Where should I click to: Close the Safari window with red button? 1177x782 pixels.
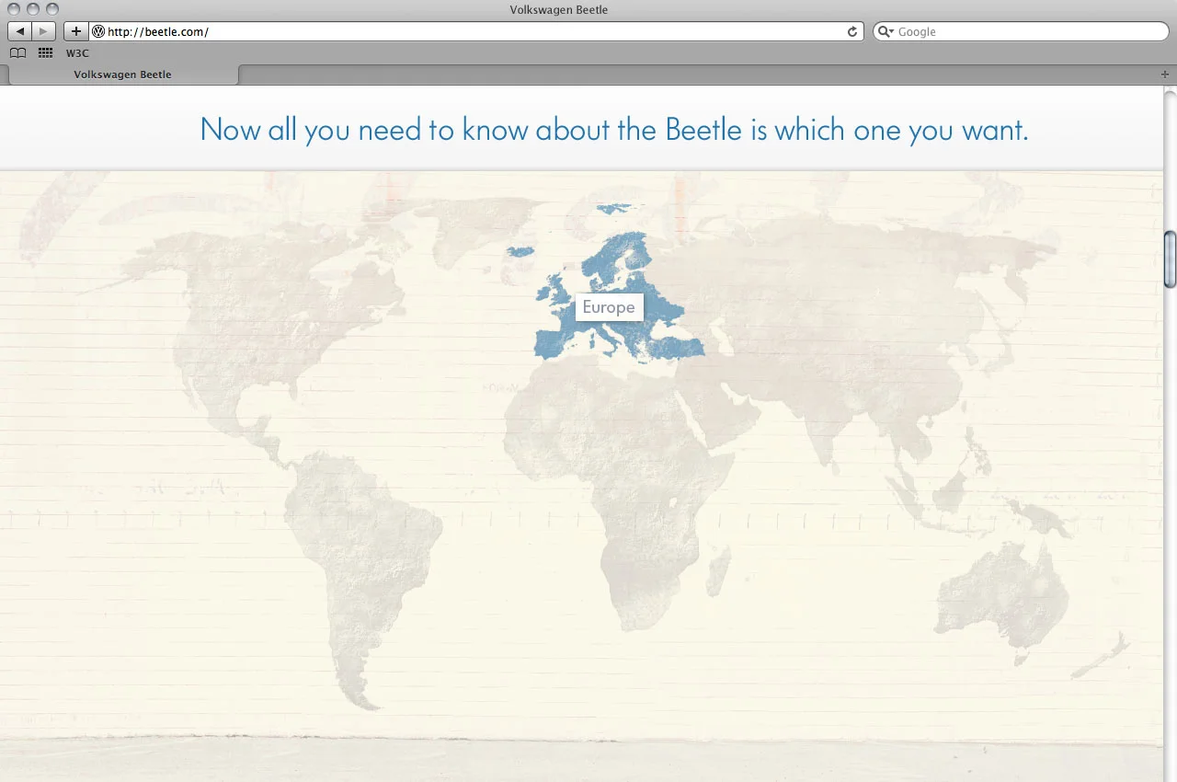14,9
